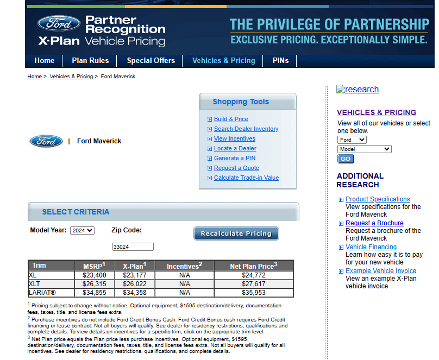Click the Home breadcrumb link
Screen dimensions: 439x360
tap(34, 77)
